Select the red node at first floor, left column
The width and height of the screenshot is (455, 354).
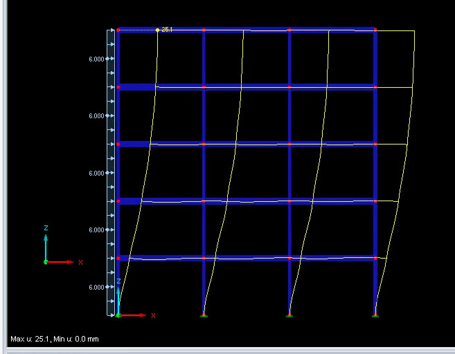tap(118, 258)
